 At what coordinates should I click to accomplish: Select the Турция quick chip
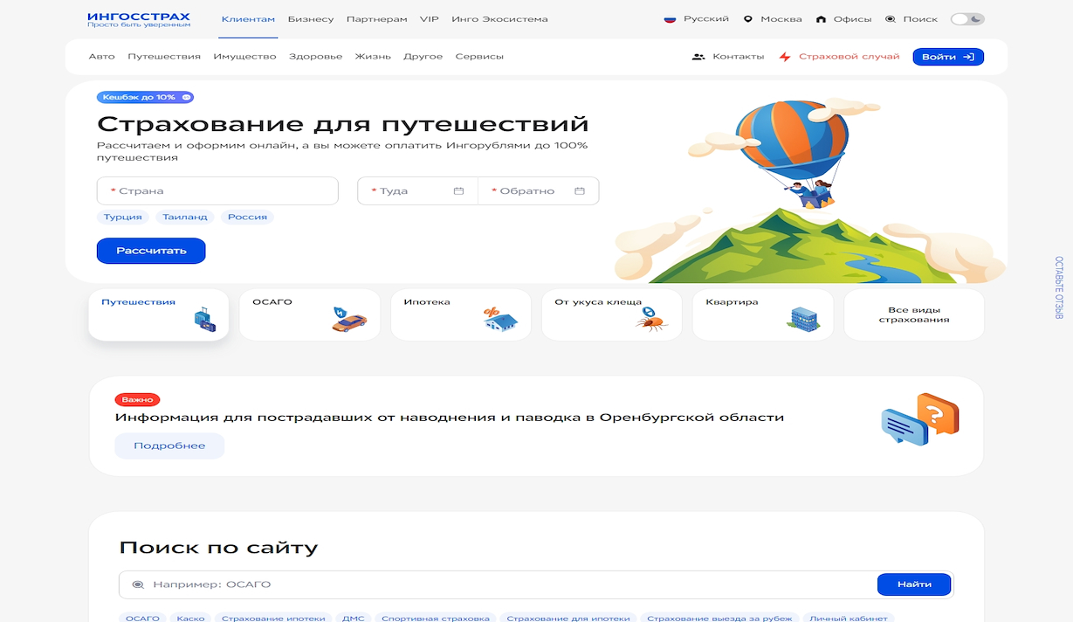tap(123, 217)
